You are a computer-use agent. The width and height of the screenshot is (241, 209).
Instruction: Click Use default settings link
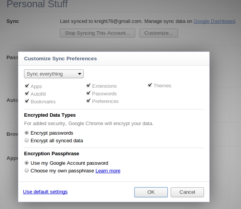pyautogui.click(x=45, y=192)
